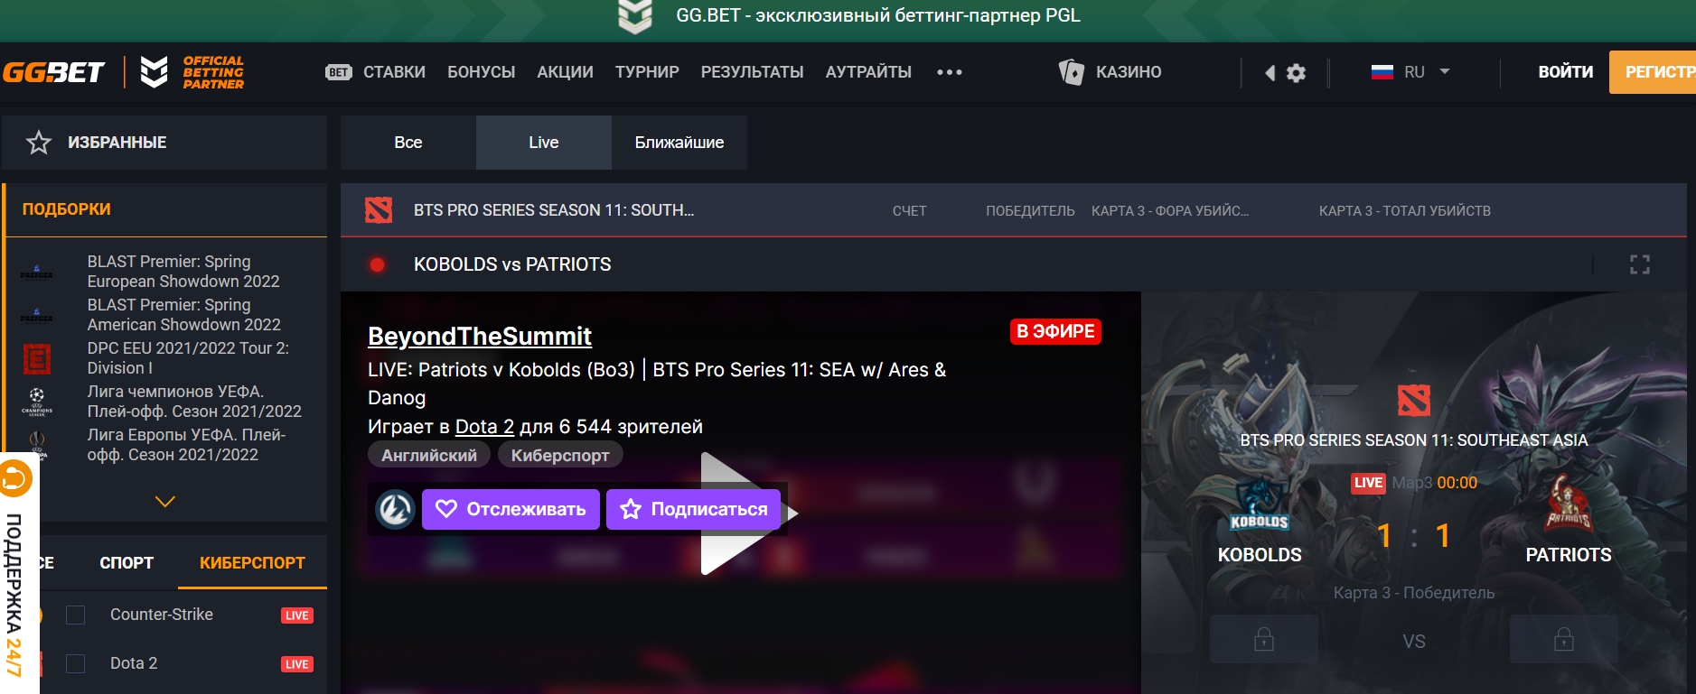The width and height of the screenshot is (1696, 694).
Task: Click the fullscreen expand icon in match header
Action: (1639, 264)
